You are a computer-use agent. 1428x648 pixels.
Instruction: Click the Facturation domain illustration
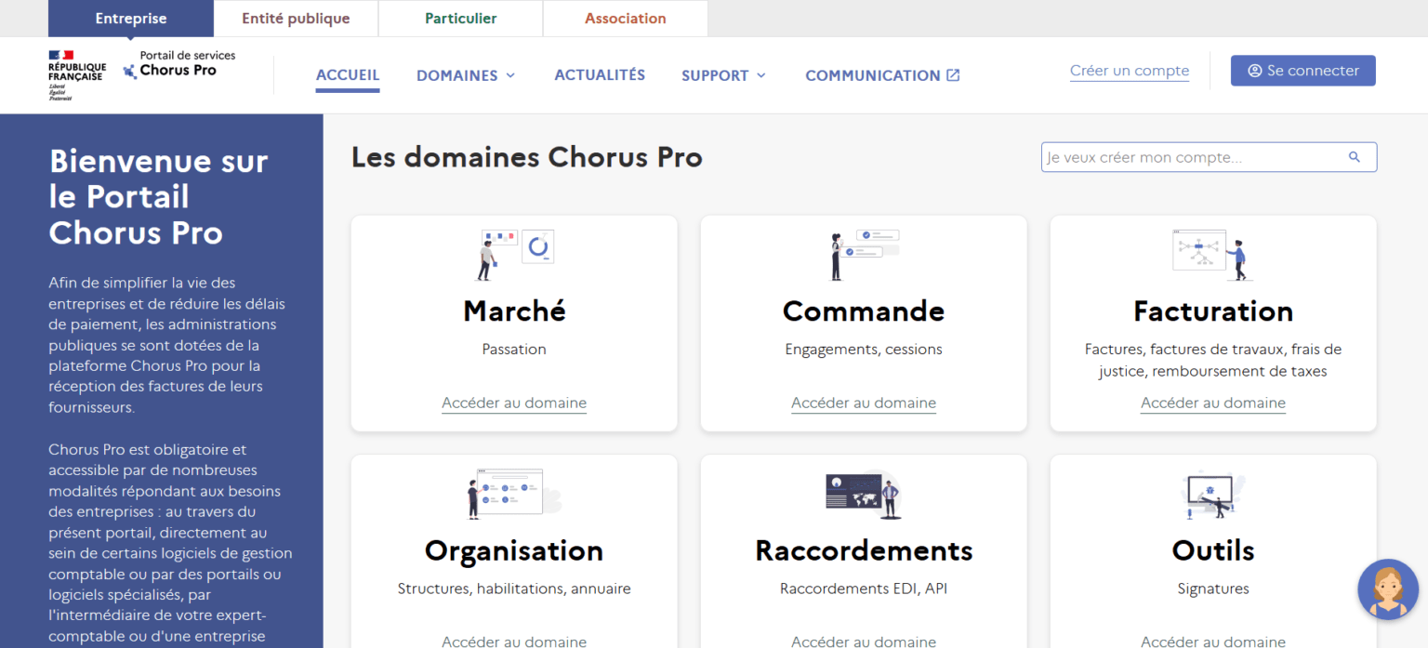tap(1212, 254)
